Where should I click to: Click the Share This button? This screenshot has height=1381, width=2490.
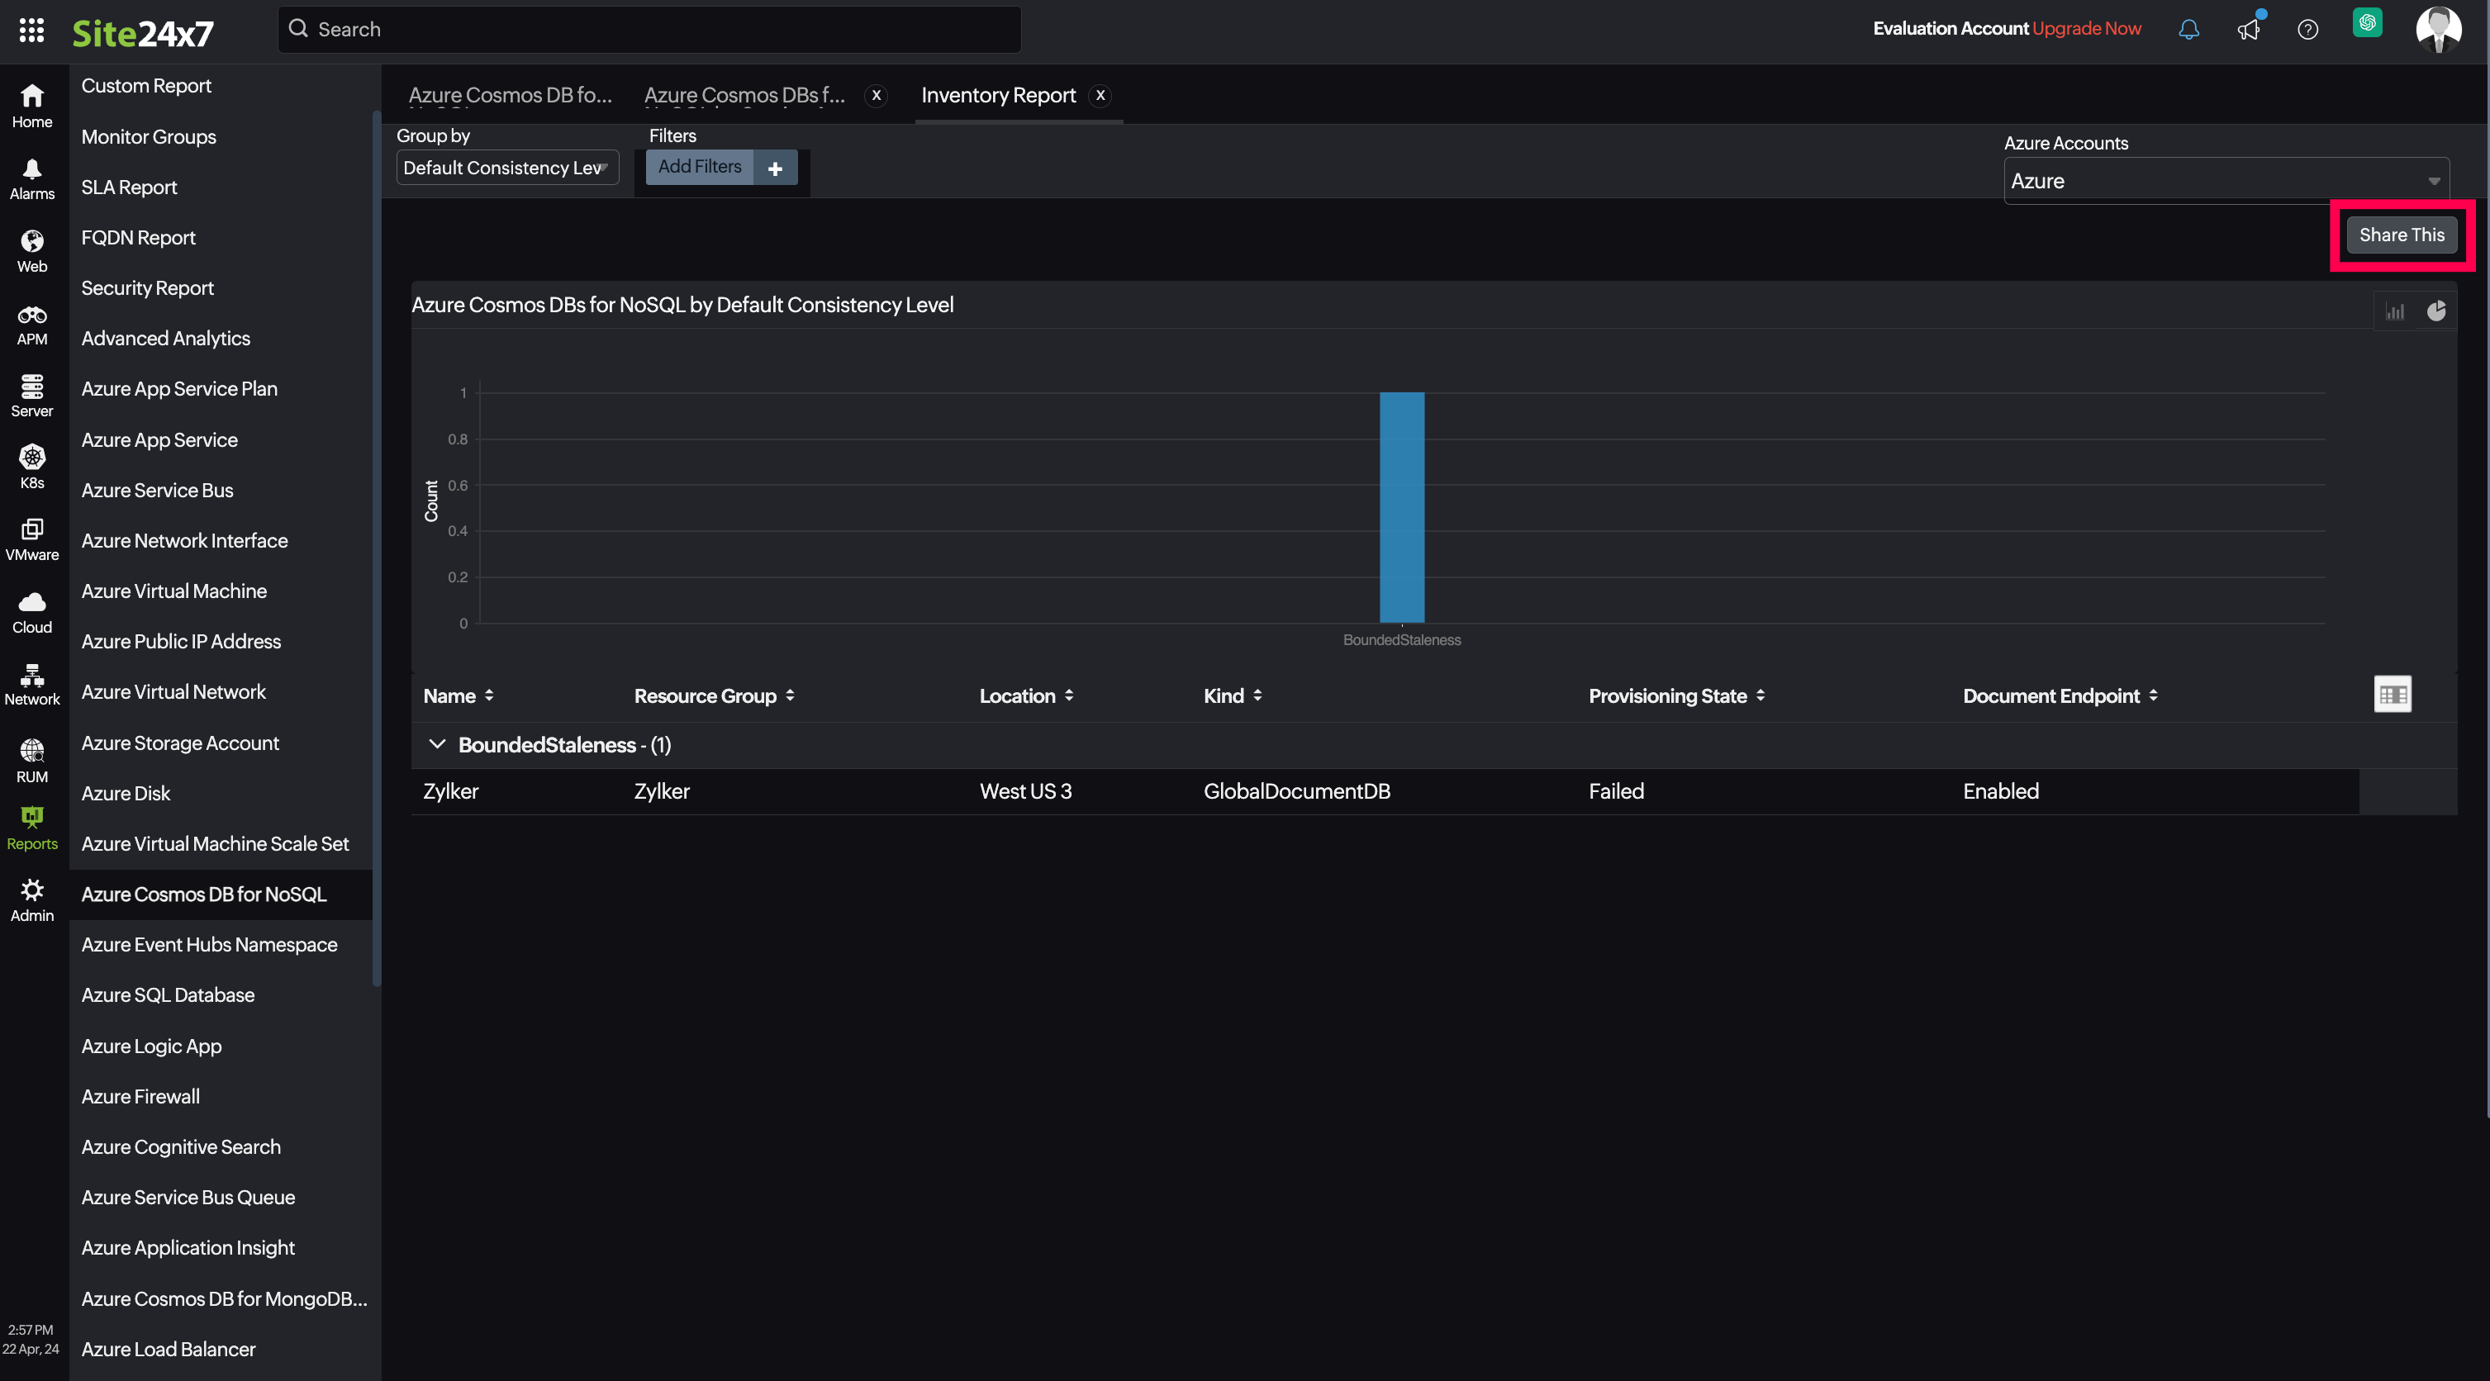tap(2402, 235)
